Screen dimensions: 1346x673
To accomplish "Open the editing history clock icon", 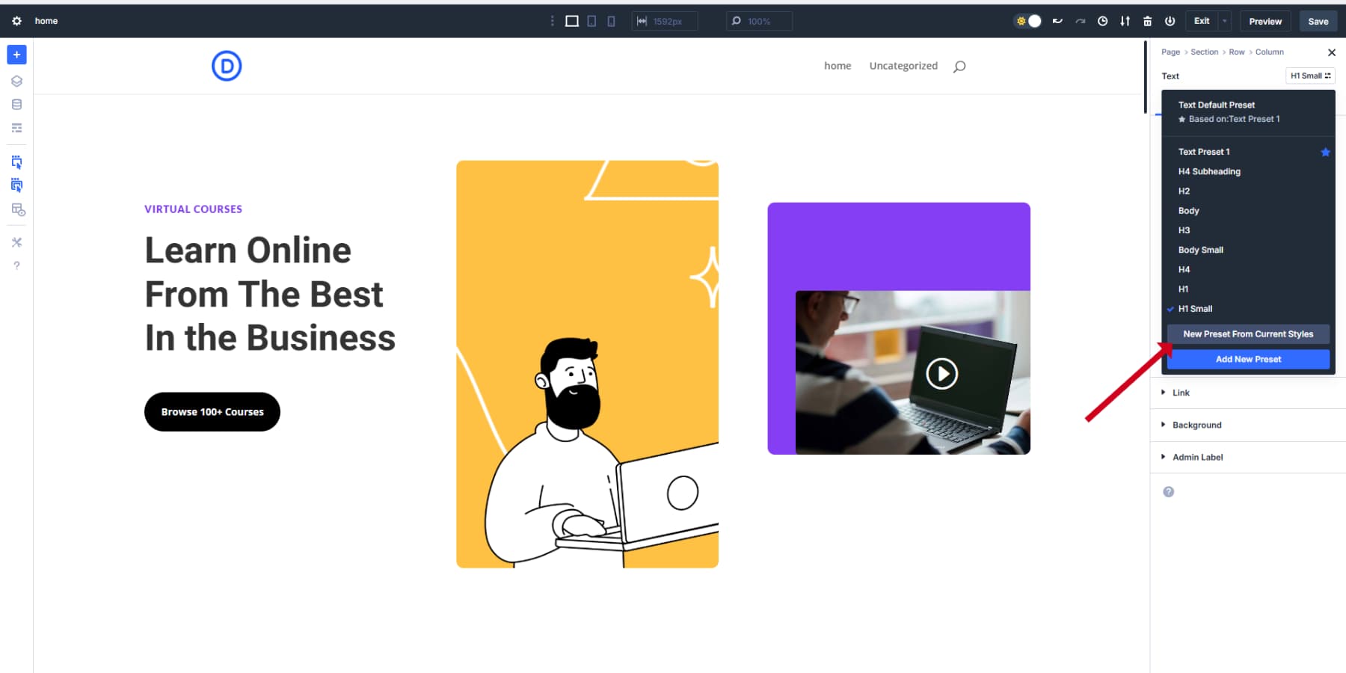I will point(1102,21).
